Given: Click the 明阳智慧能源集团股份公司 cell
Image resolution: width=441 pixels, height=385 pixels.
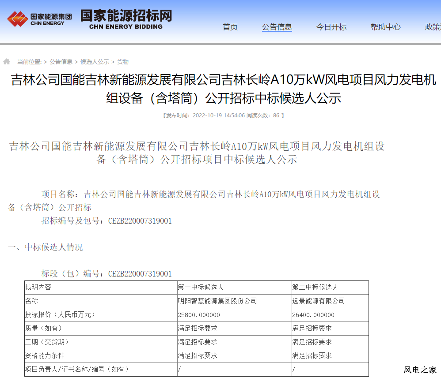Looking at the screenshot, I should click(x=235, y=301).
